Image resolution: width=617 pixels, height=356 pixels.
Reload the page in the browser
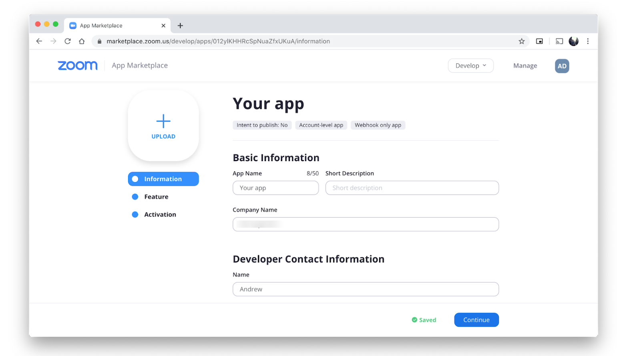point(68,41)
